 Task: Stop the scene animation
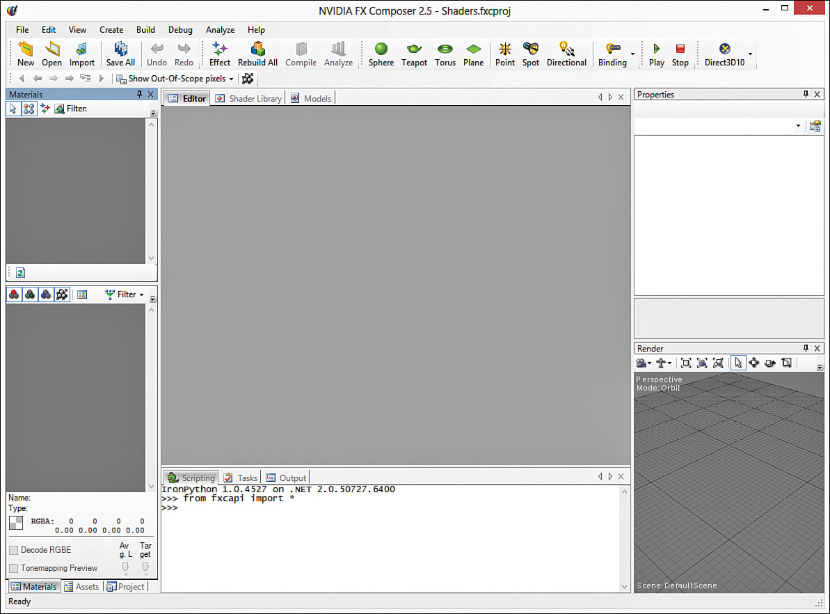tap(680, 54)
